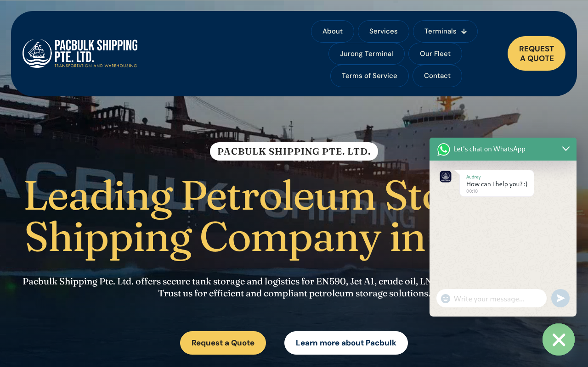This screenshot has height=367, width=588.
Task: Expand the Terminals dropdown menu
Action: (x=445, y=31)
